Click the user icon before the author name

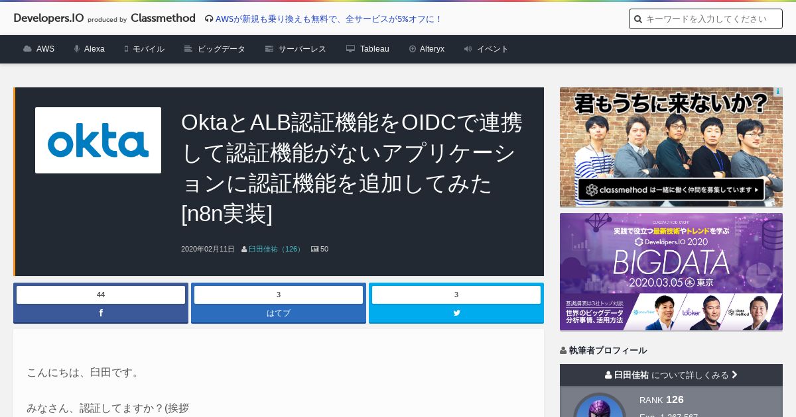(244, 250)
